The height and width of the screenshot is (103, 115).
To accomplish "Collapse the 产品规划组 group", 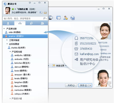I will pyautogui.click(x=10, y=51).
